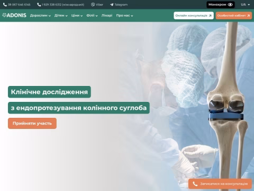Click the Viber icon
This screenshot has width=254, height=191.
(93, 5)
